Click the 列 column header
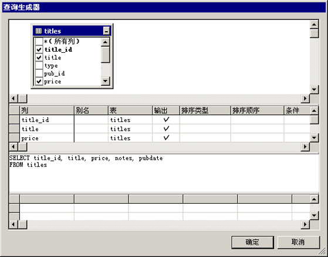 47,110
